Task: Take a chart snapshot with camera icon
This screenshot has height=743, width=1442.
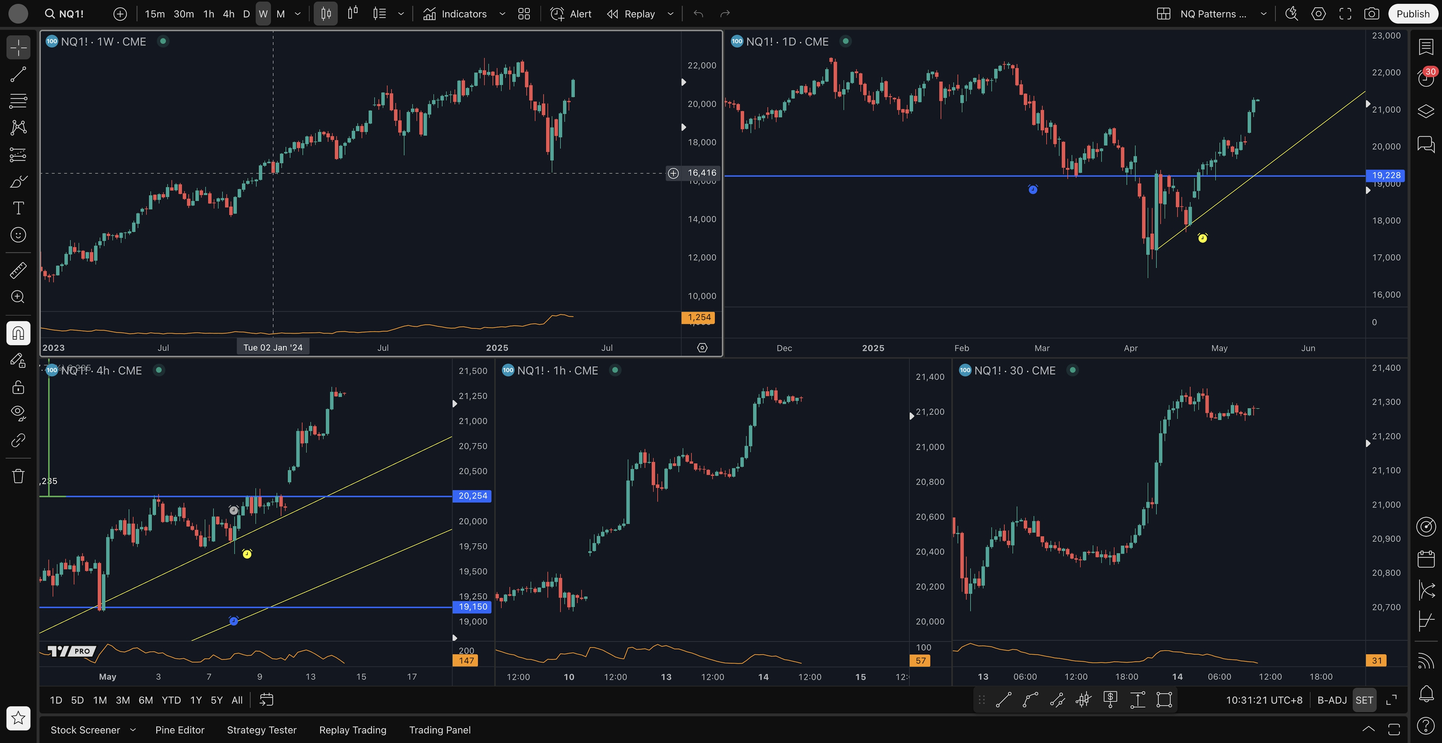Action: click(1371, 14)
